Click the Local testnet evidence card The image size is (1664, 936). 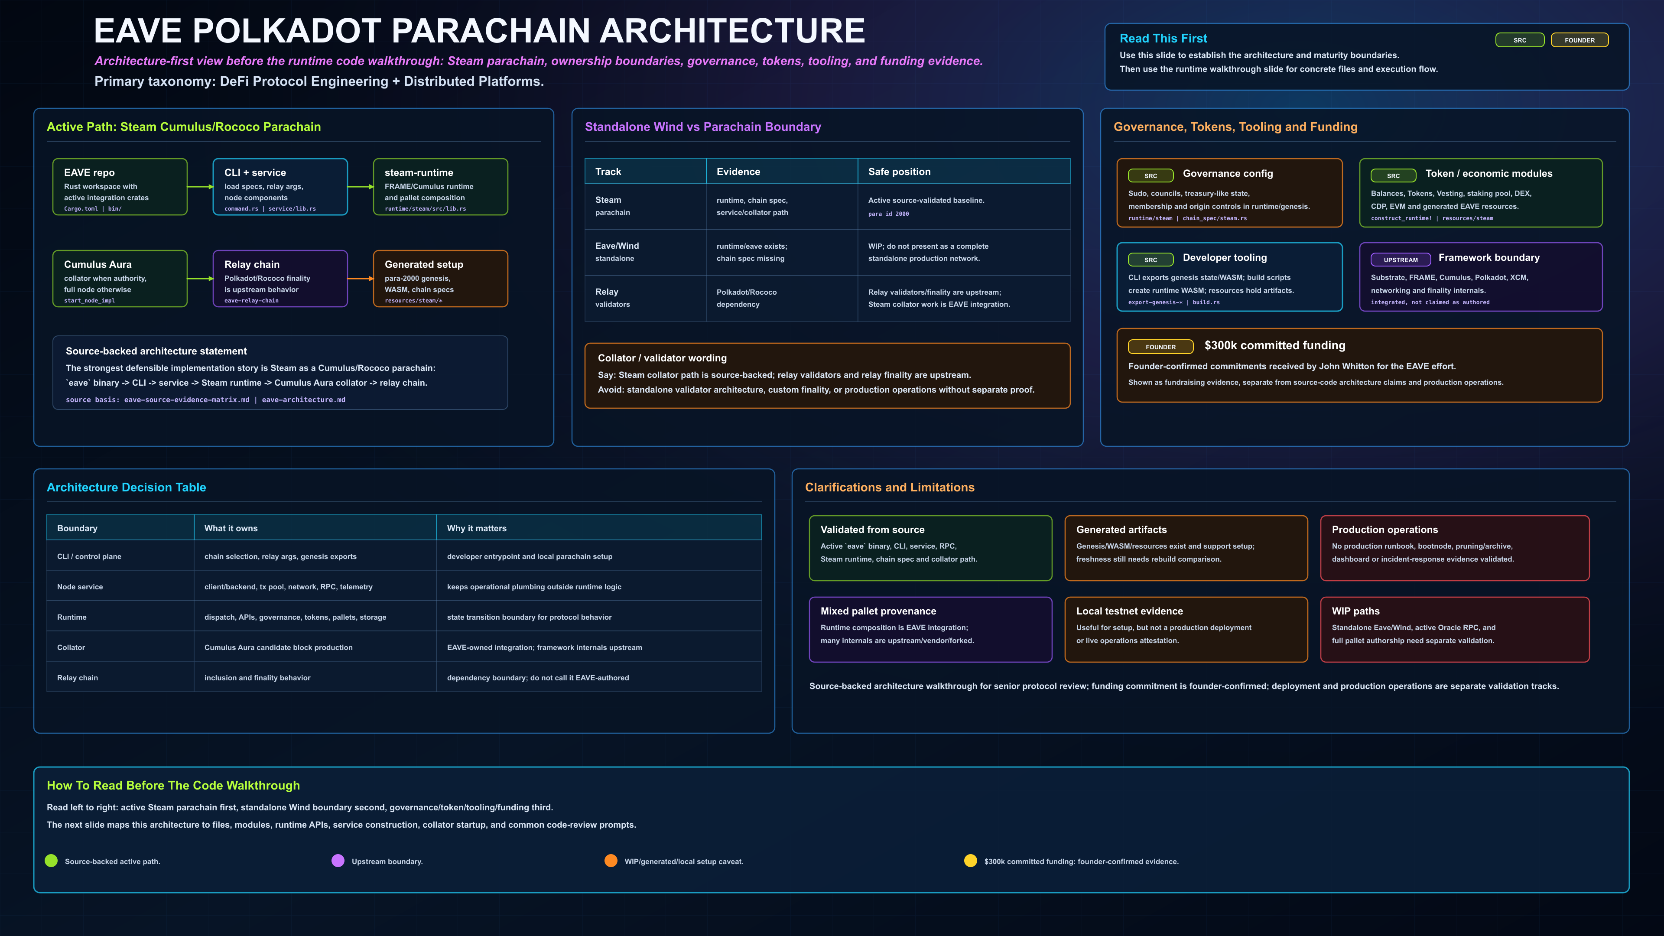(1186, 629)
